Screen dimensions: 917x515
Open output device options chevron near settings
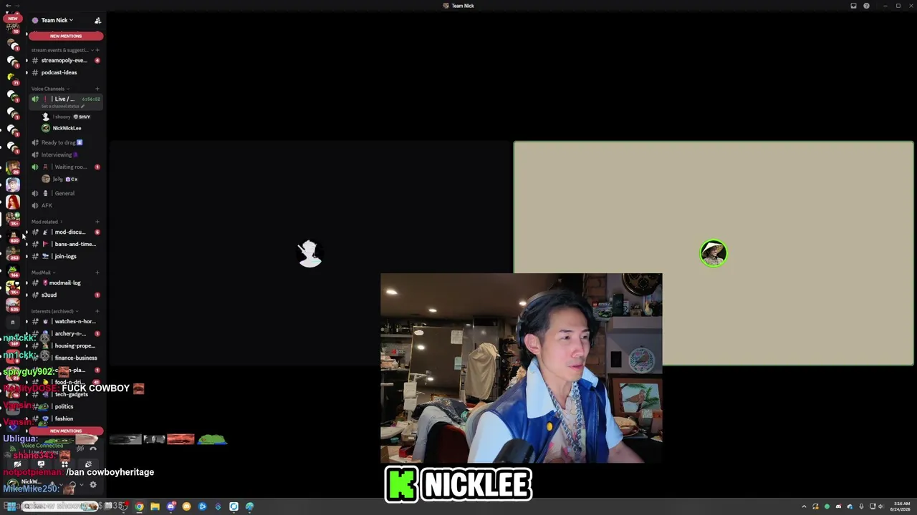[82, 485]
